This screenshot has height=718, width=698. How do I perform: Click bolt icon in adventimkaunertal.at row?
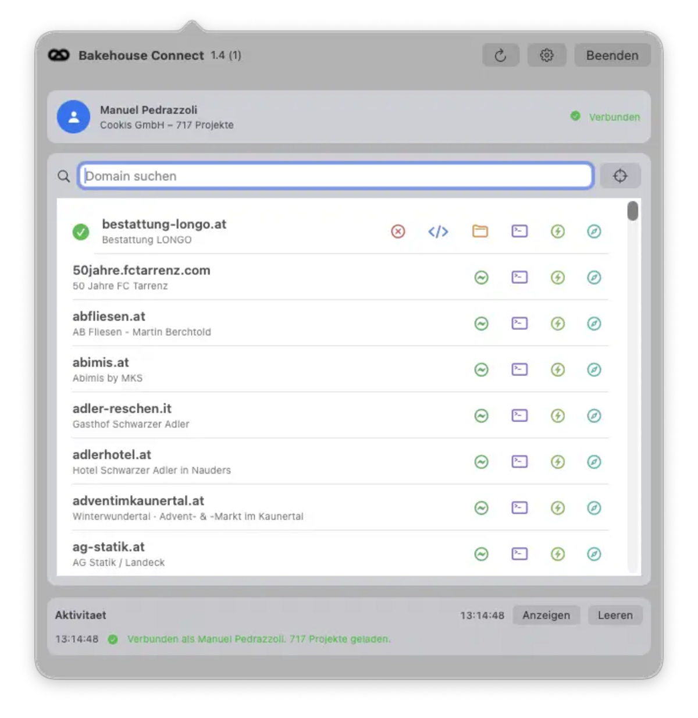[x=558, y=508]
